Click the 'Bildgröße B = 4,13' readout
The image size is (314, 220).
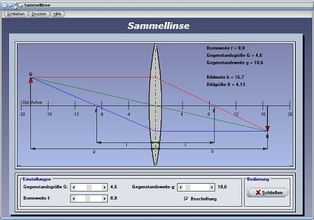[225, 84]
